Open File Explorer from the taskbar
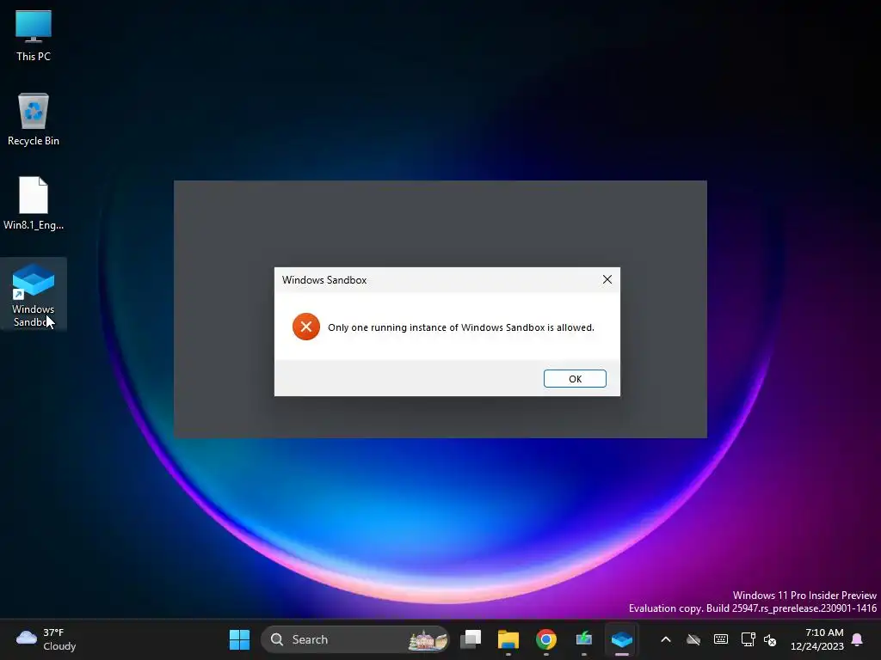 point(508,639)
